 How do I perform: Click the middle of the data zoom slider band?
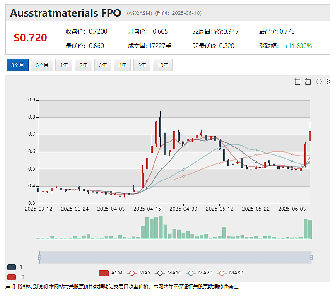click(x=175, y=257)
